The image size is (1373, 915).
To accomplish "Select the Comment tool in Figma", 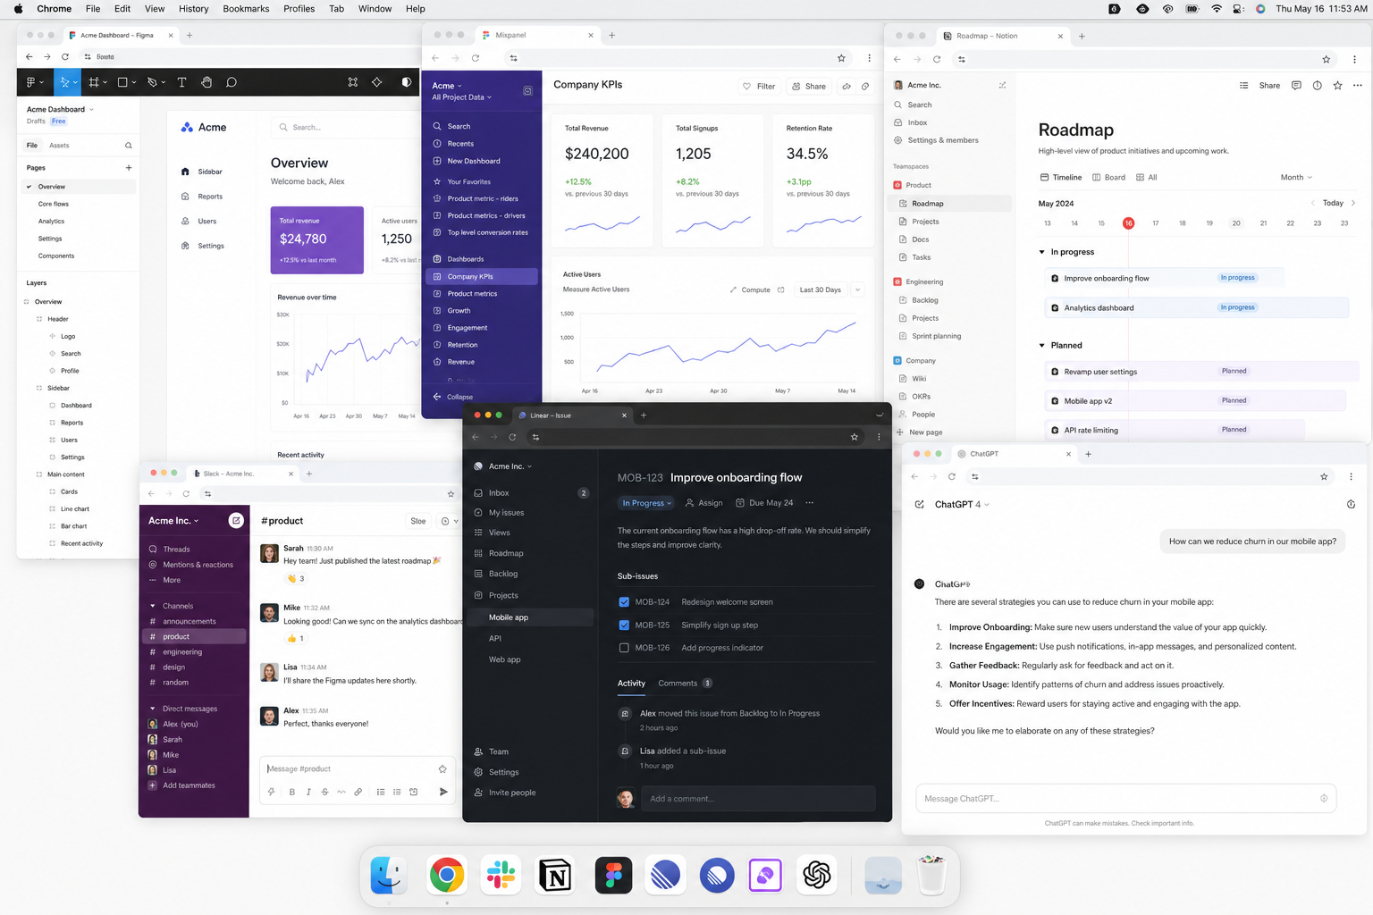I will click(232, 82).
